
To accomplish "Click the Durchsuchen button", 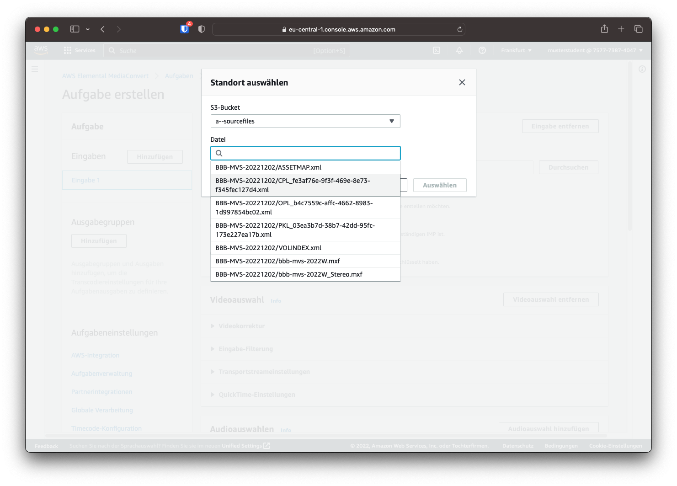I will (569, 167).
